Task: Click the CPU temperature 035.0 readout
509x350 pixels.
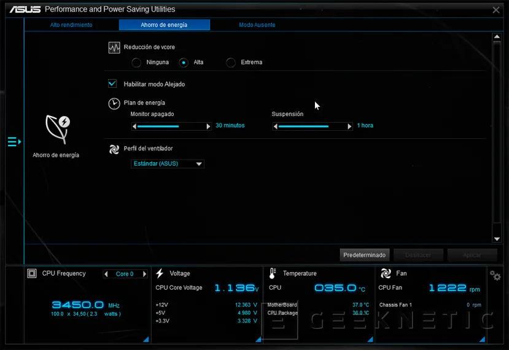Action: coord(340,288)
